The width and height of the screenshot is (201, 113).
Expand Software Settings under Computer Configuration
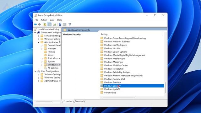pos(39,36)
